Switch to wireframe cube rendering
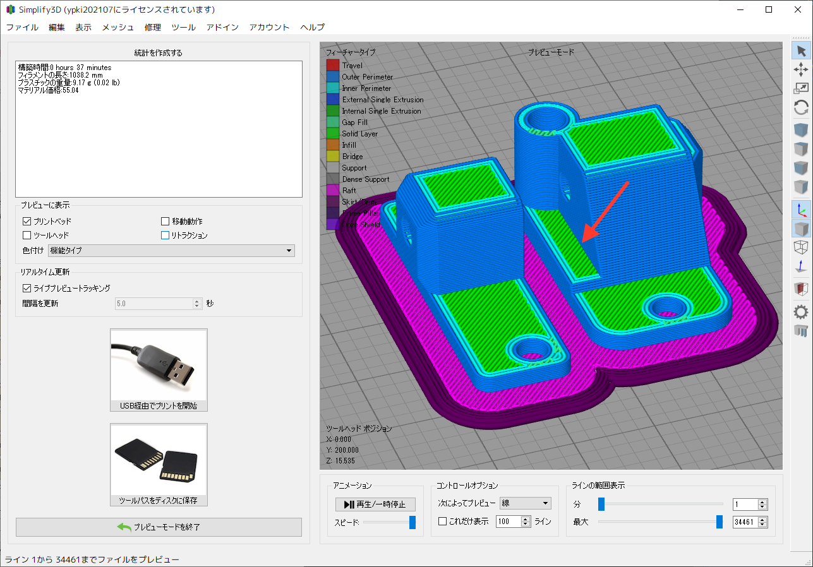Image resolution: width=813 pixels, height=567 pixels. [x=801, y=248]
